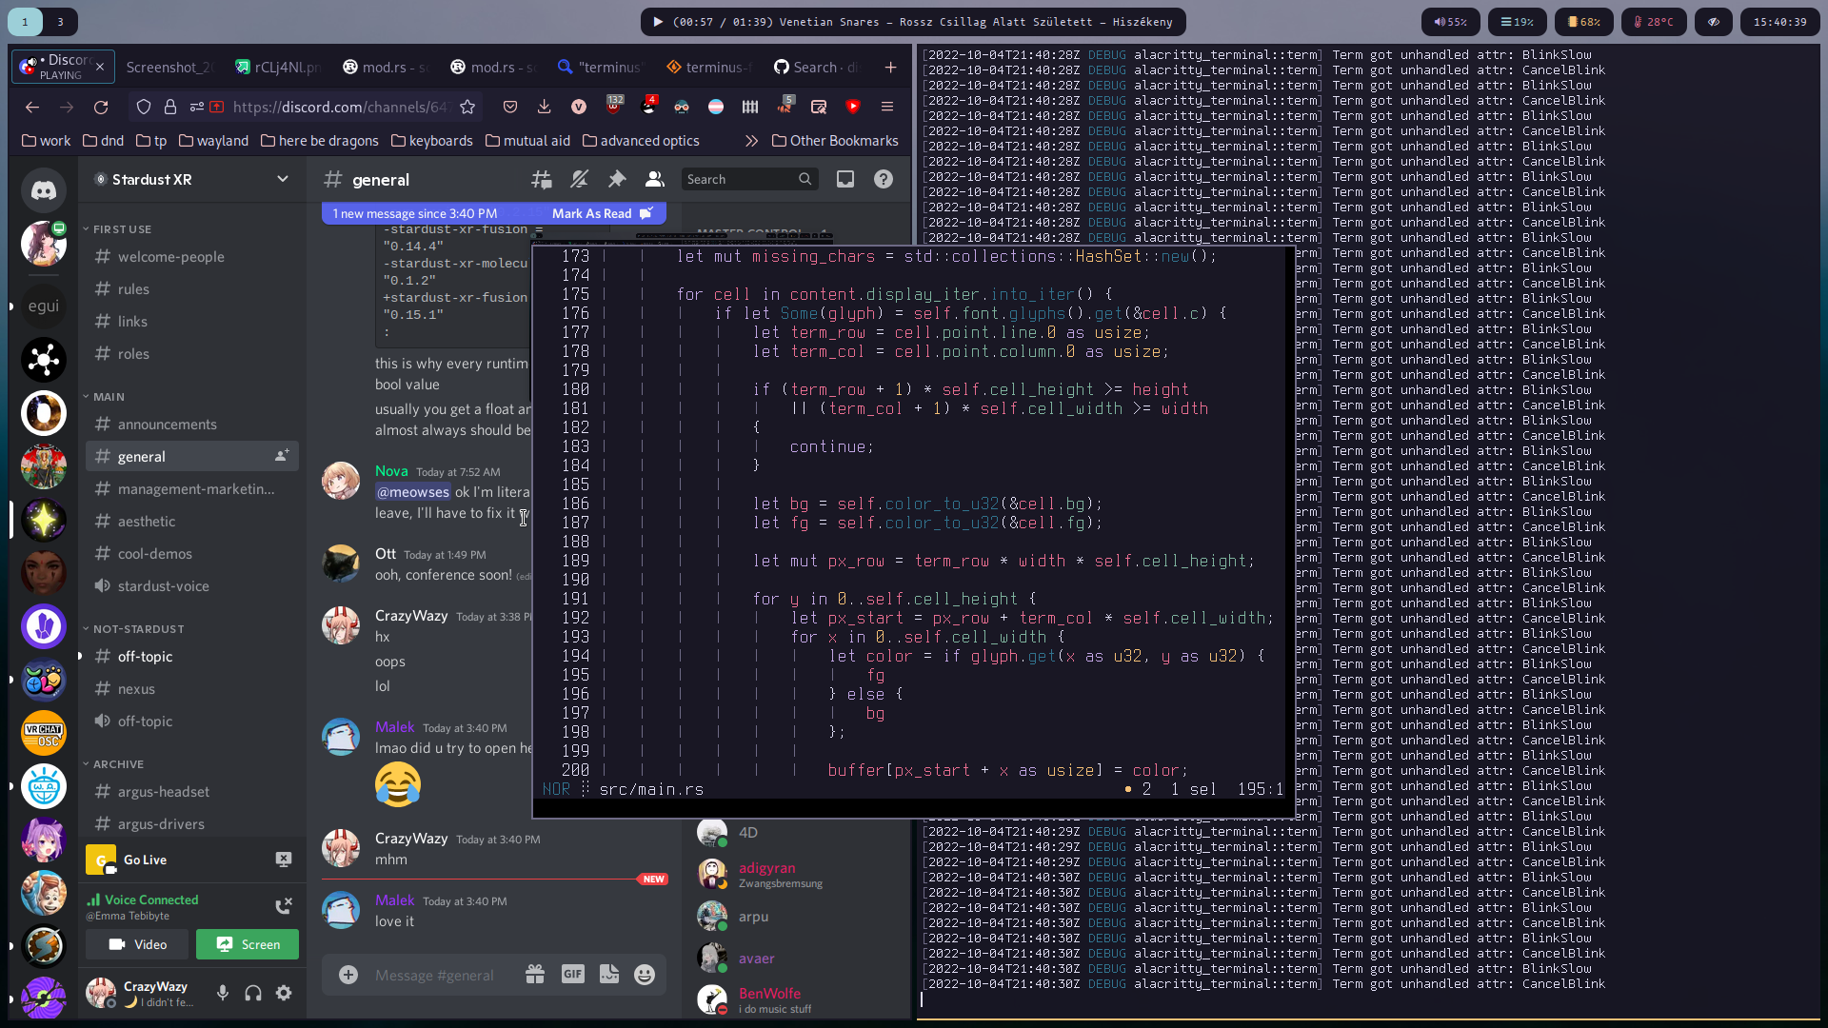The image size is (1828, 1028).
Task: Toggle deafen with the headphones icon
Action: pyautogui.click(x=253, y=993)
